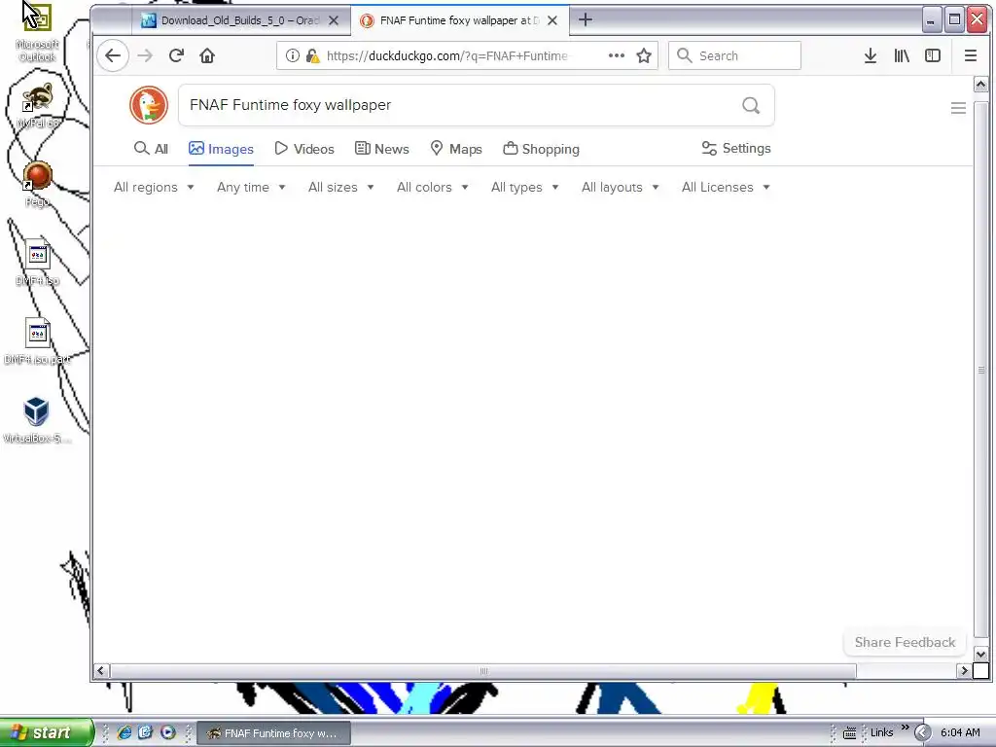Go back with the browser back arrow

click(x=113, y=55)
